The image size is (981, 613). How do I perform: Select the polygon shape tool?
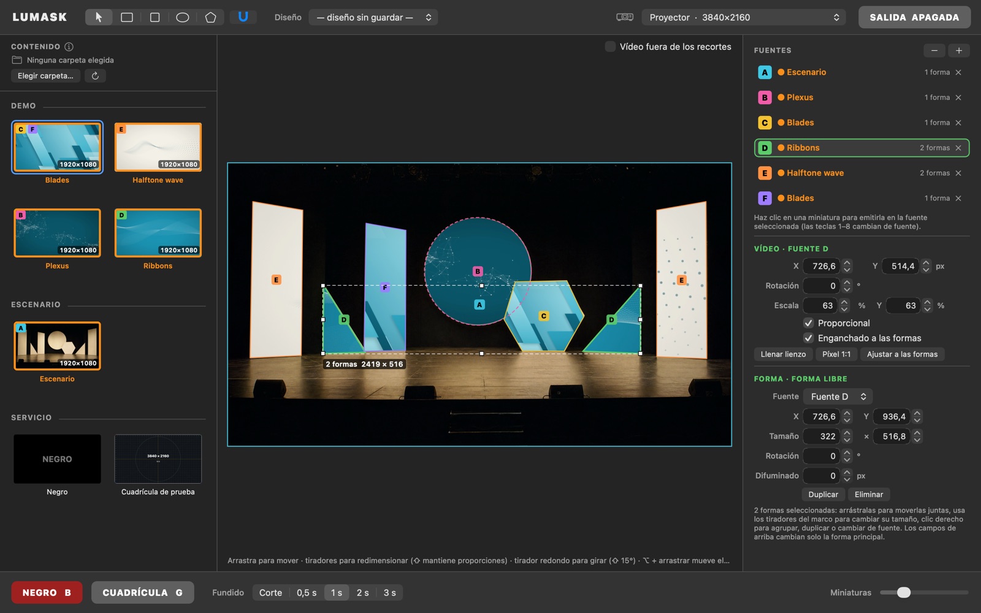pyautogui.click(x=210, y=17)
